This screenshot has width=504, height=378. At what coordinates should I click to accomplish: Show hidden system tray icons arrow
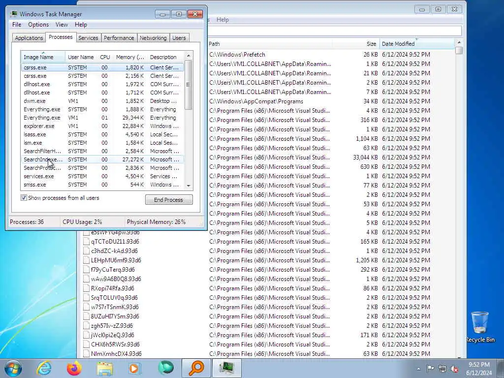click(x=418, y=369)
